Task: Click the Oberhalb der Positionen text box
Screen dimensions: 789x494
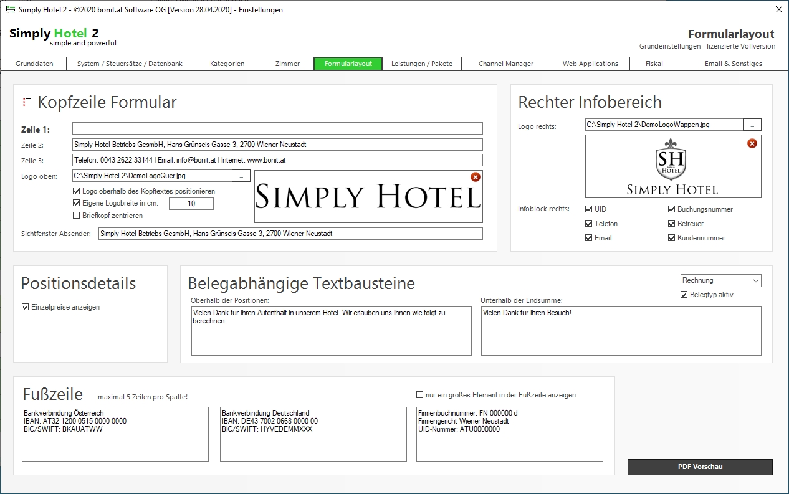Action: point(332,331)
